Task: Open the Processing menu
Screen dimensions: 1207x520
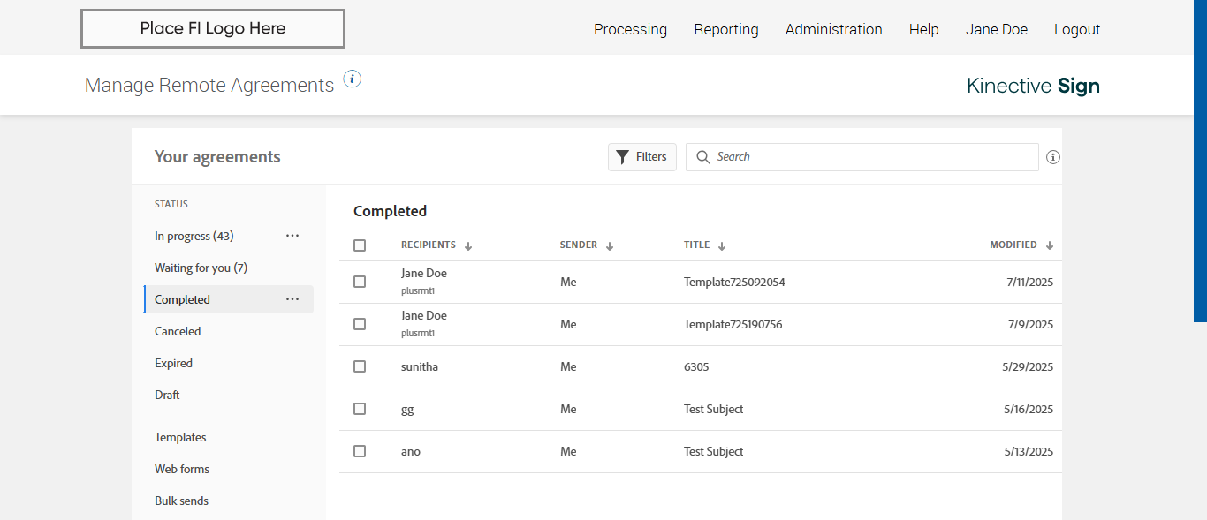Action: point(630,29)
